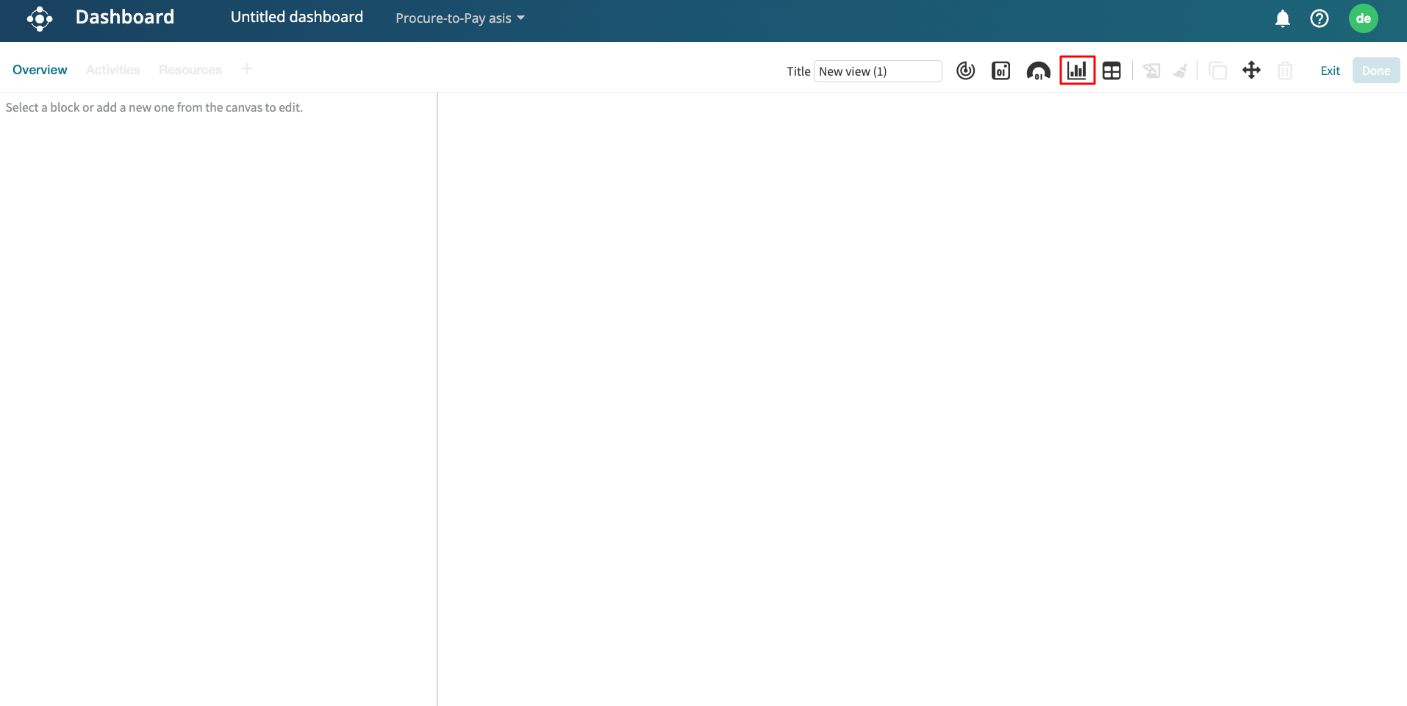Click the move block arrows icon
Viewport: 1407px width, 706px height.
click(x=1251, y=71)
